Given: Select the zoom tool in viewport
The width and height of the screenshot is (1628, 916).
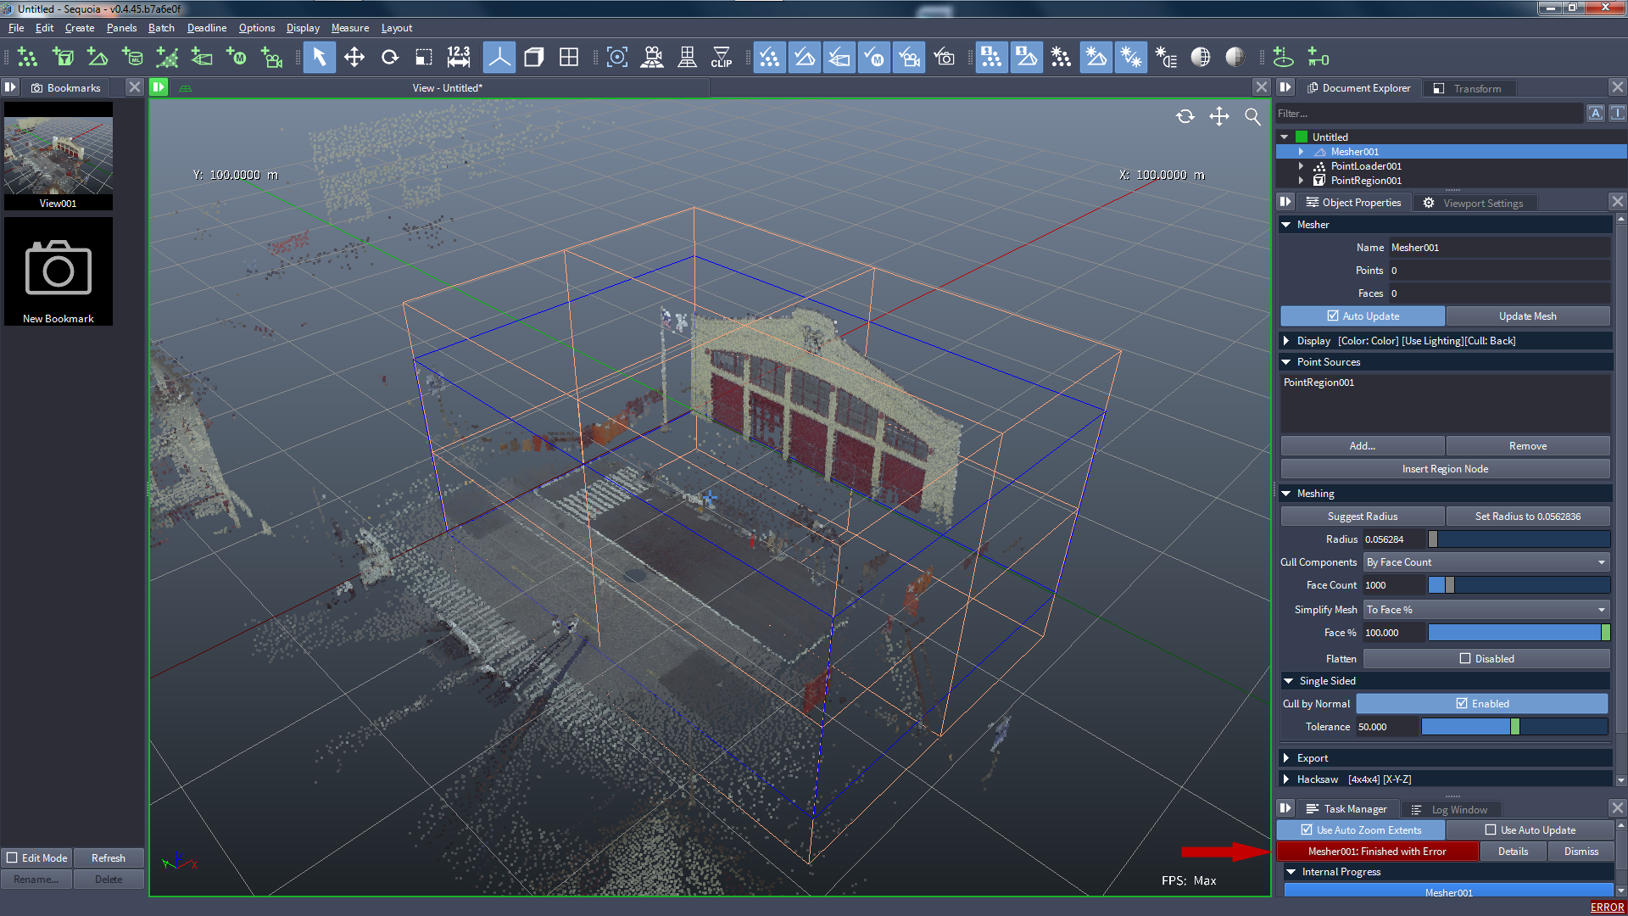Looking at the screenshot, I should point(1253,114).
